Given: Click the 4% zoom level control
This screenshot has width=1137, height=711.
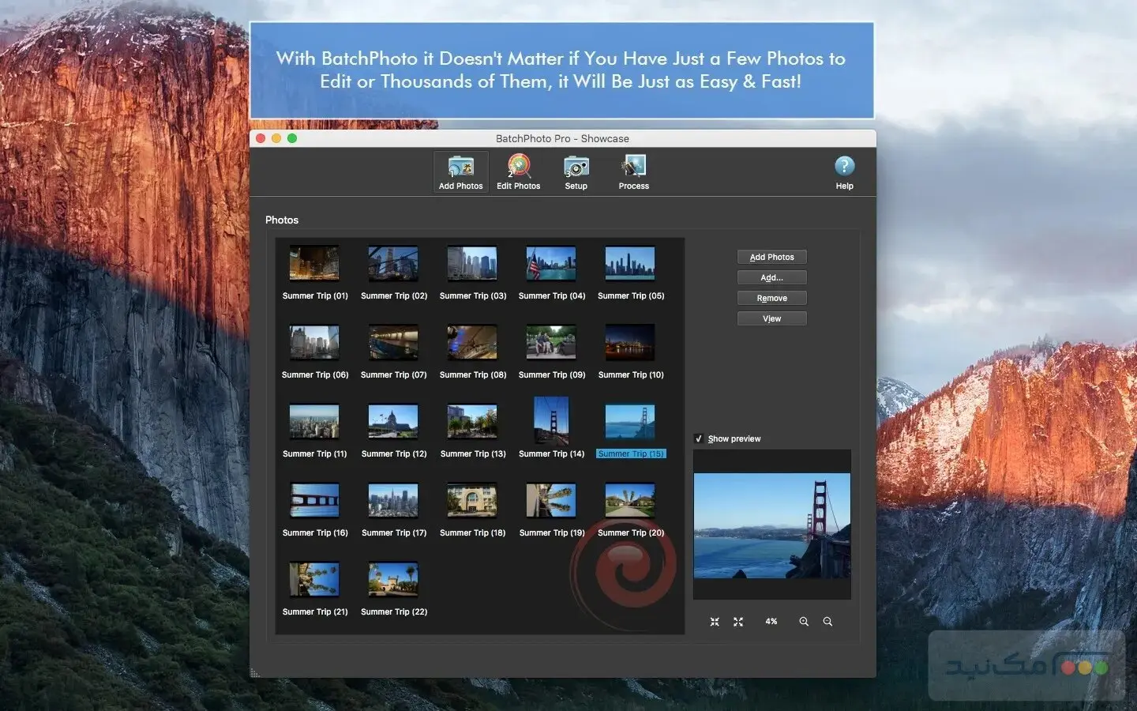Looking at the screenshot, I should 771,622.
